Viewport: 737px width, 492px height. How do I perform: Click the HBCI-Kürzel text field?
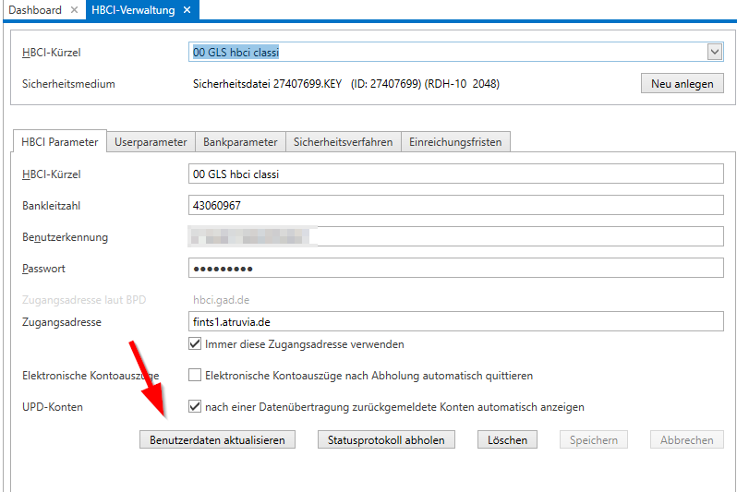coord(455,174)
